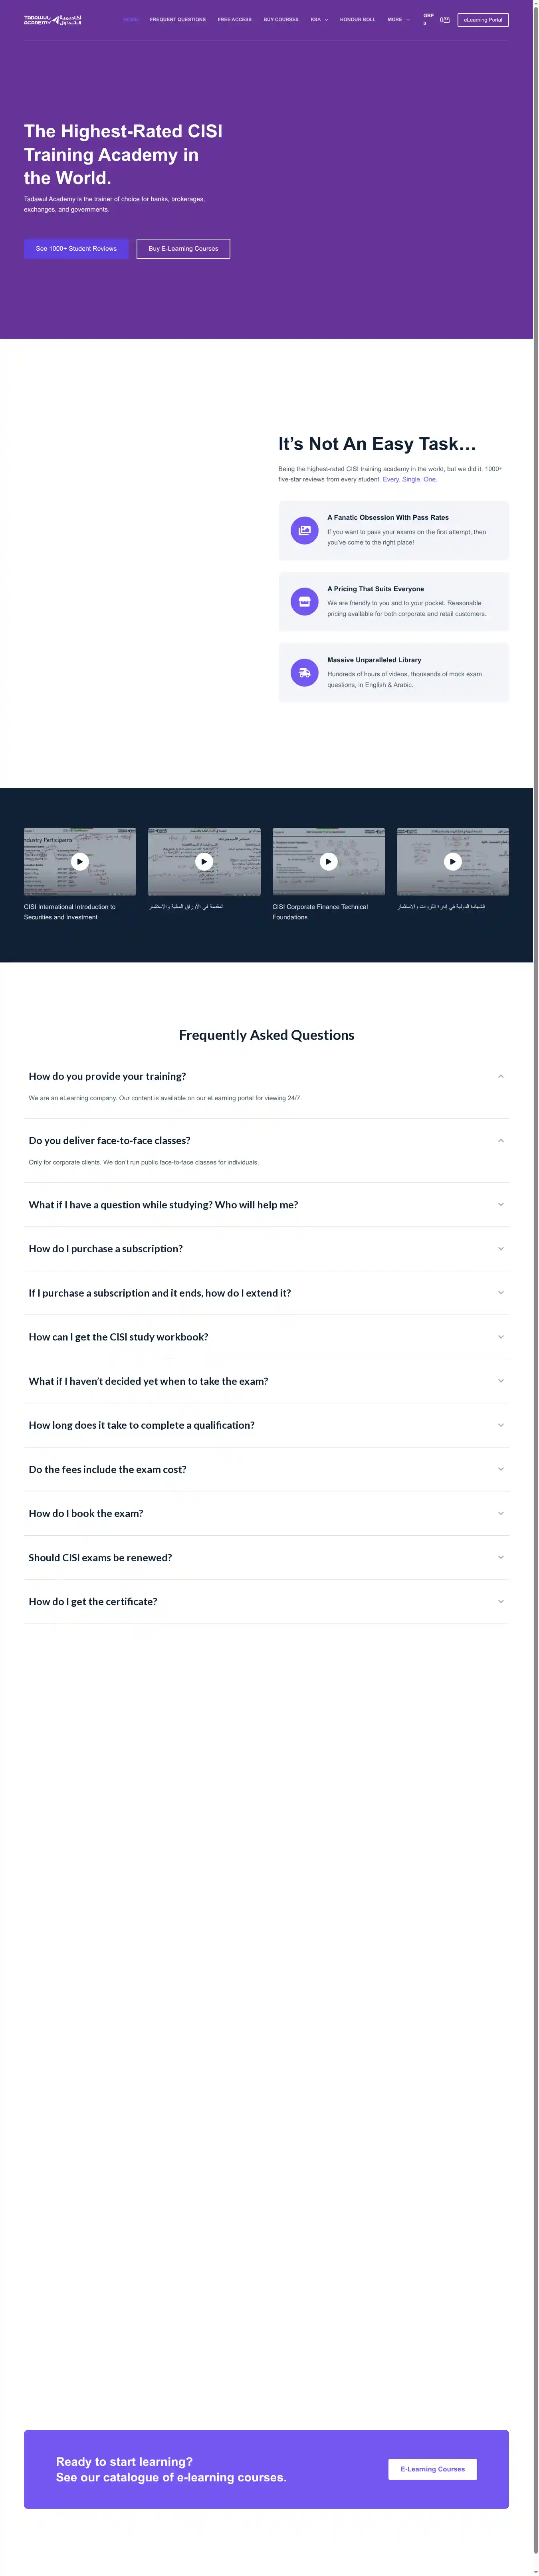Click 'See 1000+ Student Reviews' button
The image size is (539, 2576).
tap(76, 248)
